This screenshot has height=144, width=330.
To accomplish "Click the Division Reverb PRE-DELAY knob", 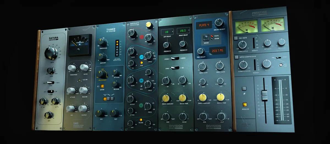I will tap(201, 51).
